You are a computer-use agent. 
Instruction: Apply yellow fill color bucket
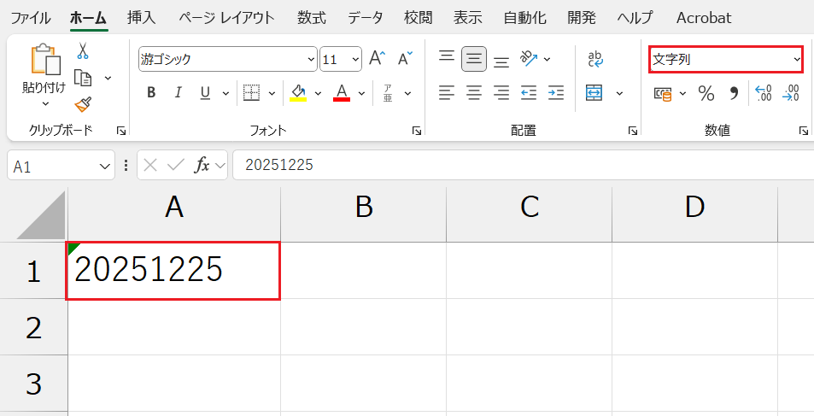click(298, 93)
